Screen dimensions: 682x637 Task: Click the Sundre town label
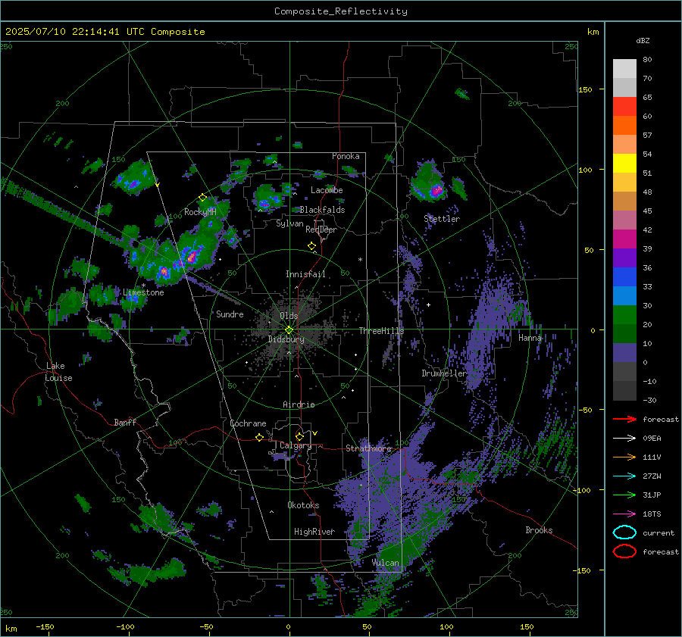[230, 314]
